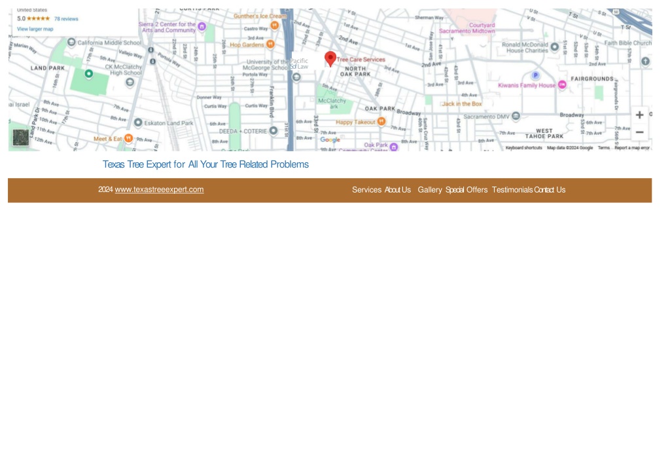Image resolution: width=670 pixels, height=474 pixels.
Task: Click the 'Courtyard Sacramento Midtown' map label
Action: point(467,28)
